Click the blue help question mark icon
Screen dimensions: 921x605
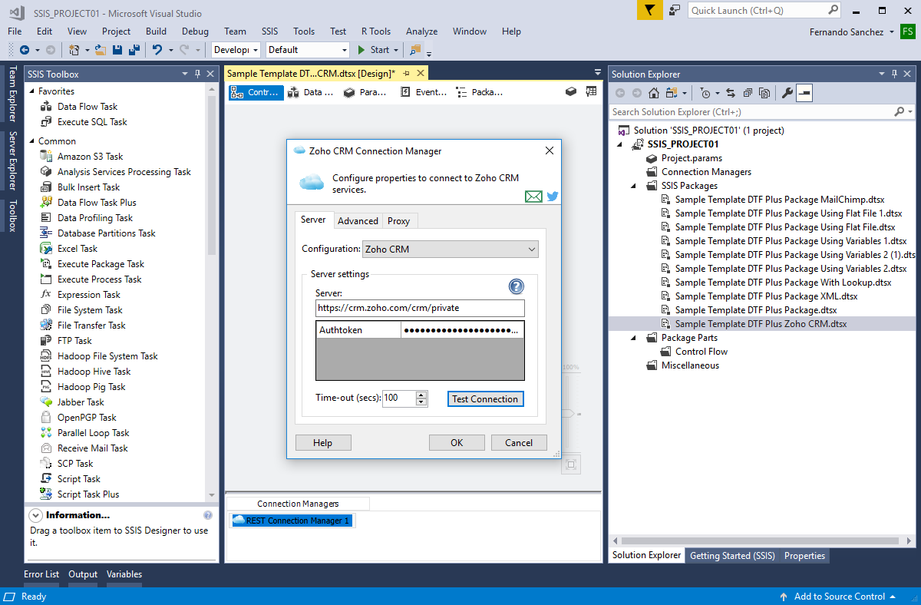click(517, 286)
